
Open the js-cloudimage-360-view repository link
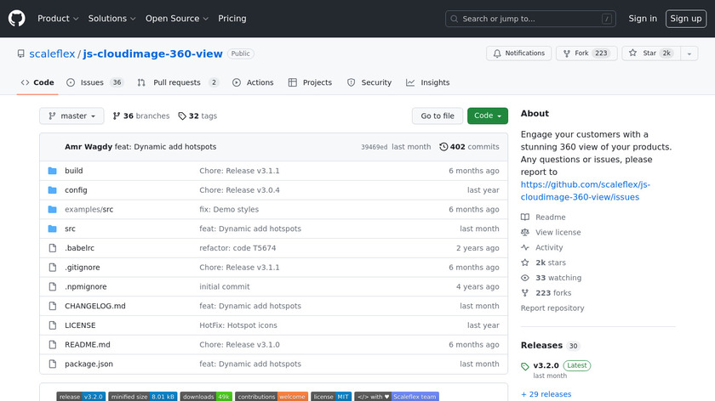(152, 54)
